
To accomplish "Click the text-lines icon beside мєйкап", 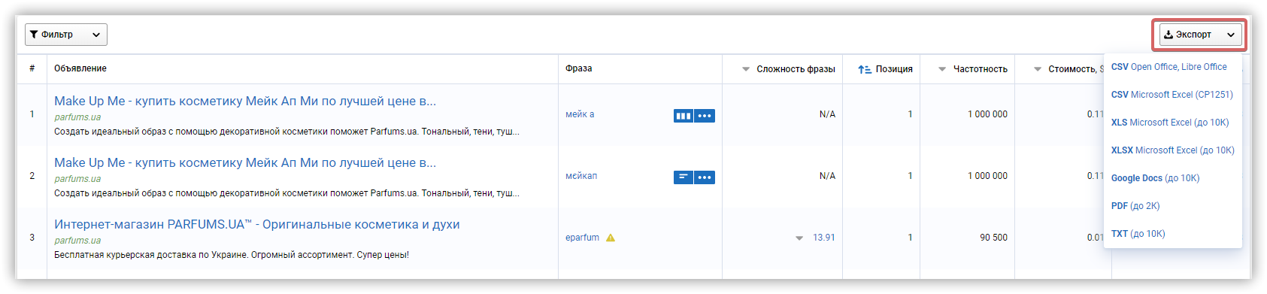I will pyautogui.click(x=684, y=177).
